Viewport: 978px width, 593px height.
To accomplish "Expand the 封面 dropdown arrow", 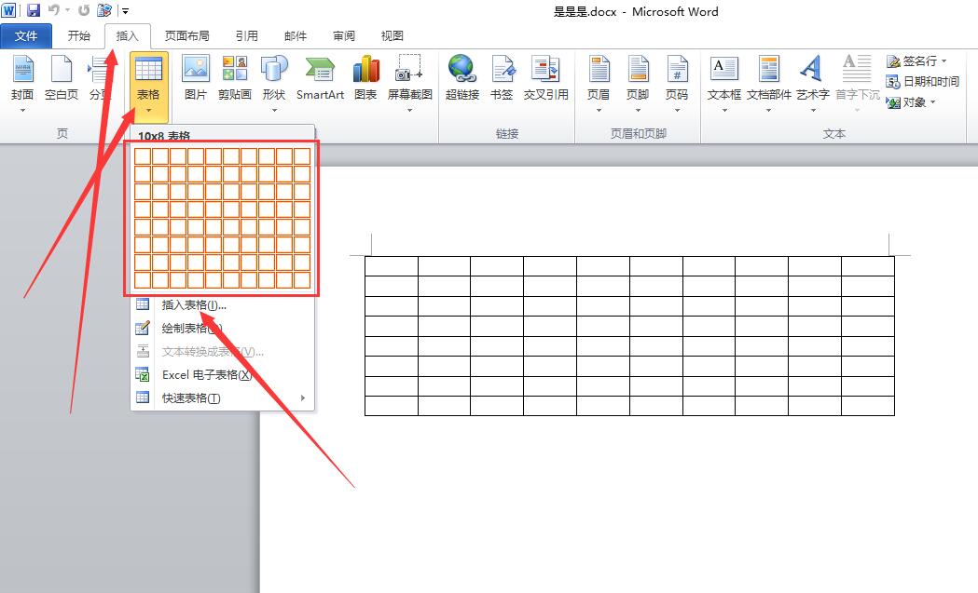I will click(x=22, y=111).
